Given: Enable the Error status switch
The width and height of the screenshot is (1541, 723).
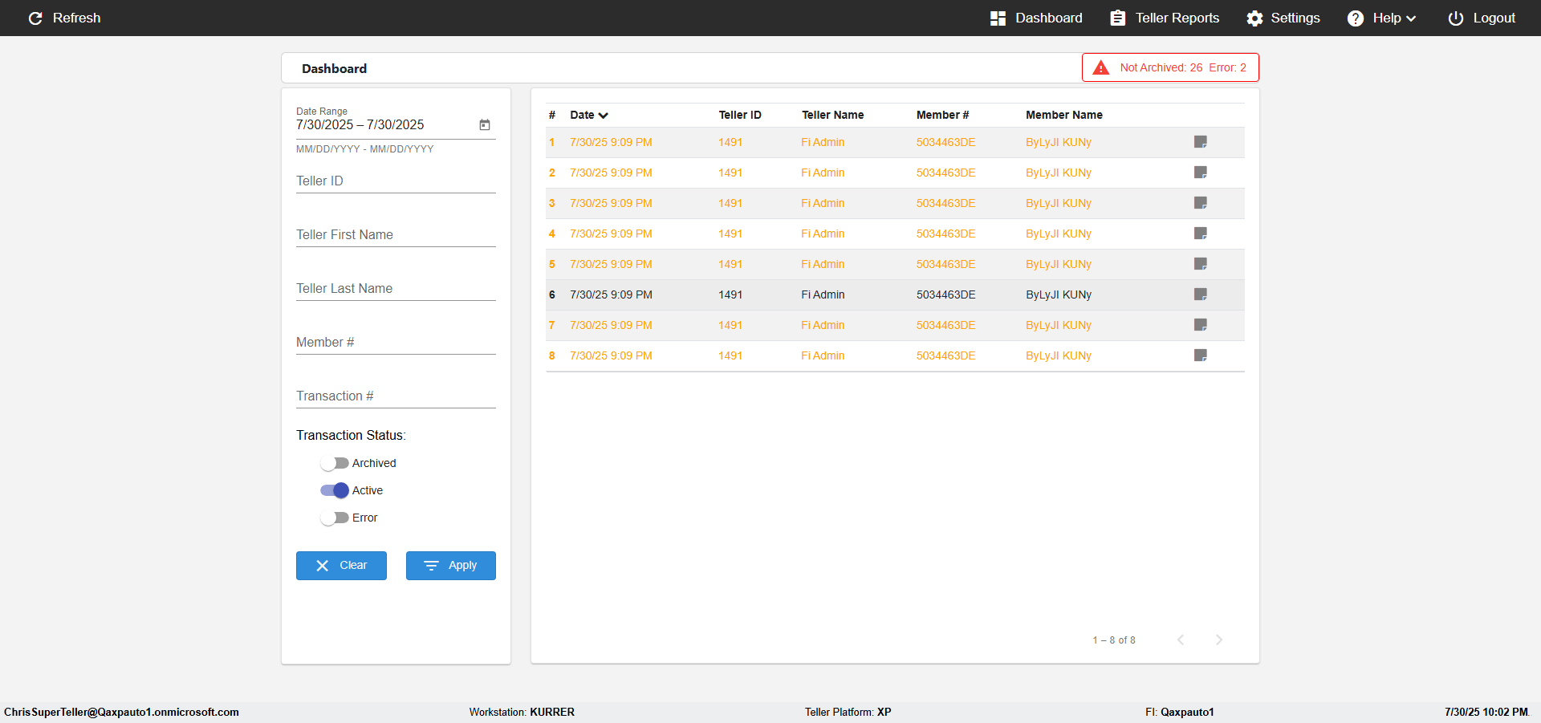Looking at the screenshot, I should pos(334,518).
